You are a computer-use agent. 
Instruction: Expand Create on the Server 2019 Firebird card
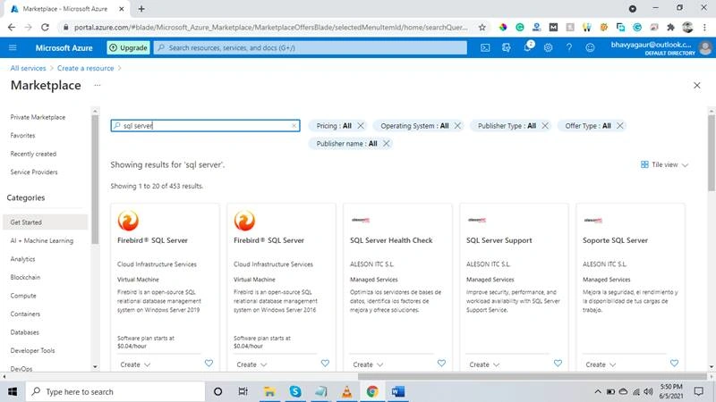[x=135, y=364]
